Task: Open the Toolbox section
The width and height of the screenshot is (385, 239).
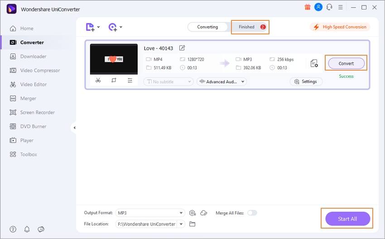Action: [23, 154]
